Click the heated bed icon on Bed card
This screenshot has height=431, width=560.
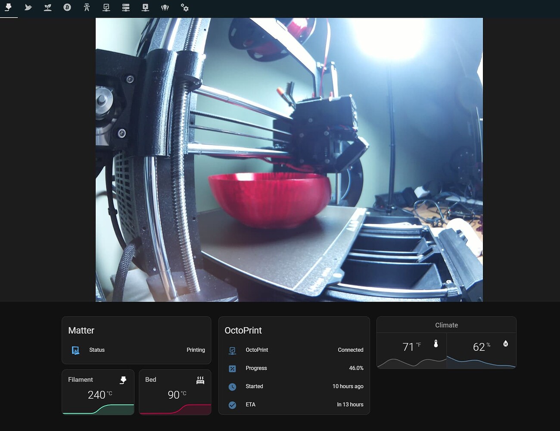pyautogui.click(x=200, y=380)
